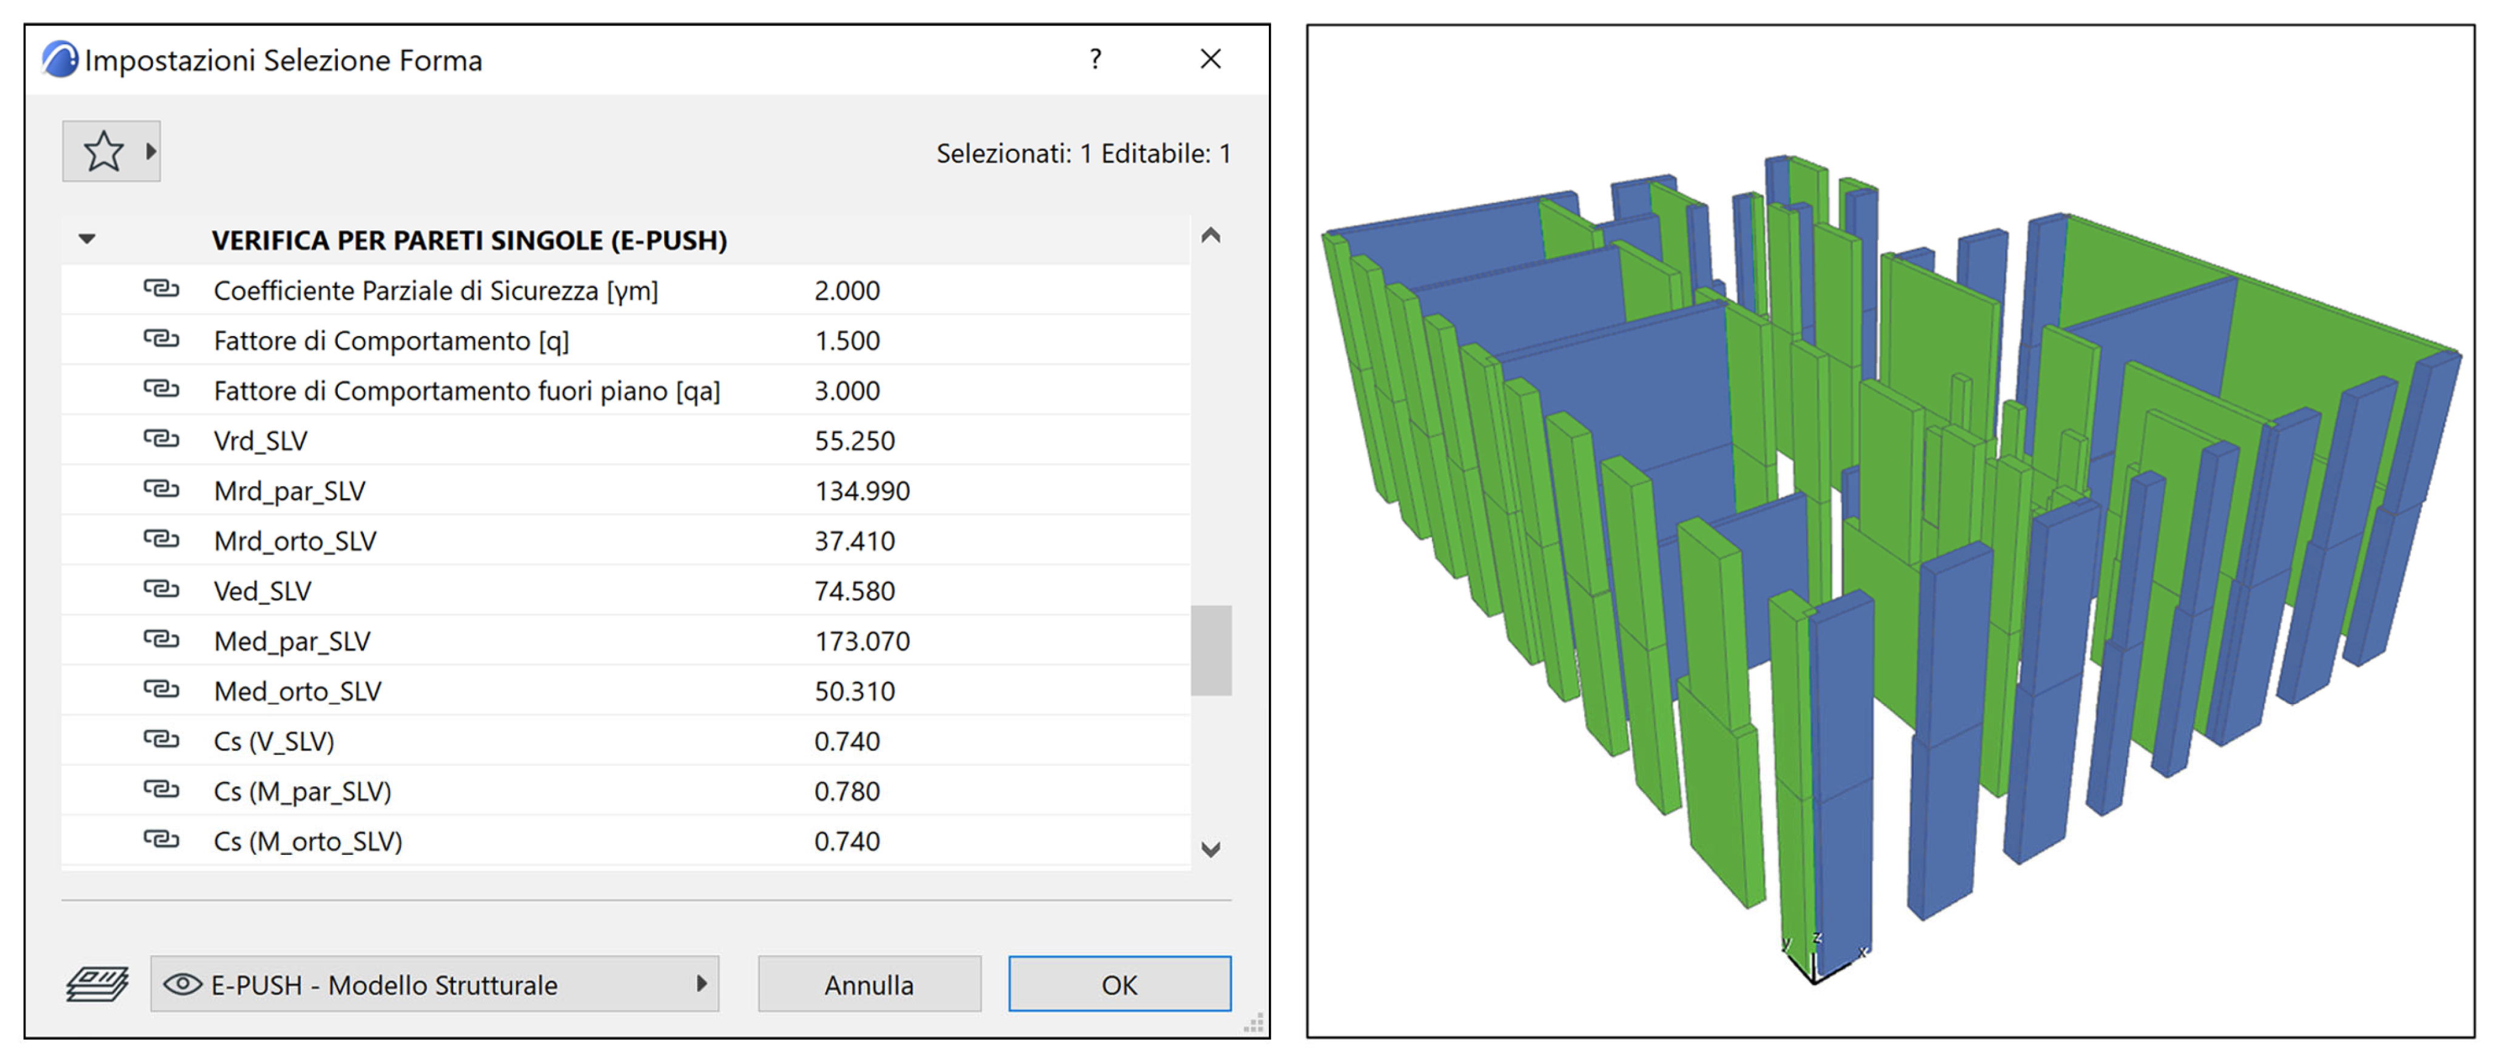Open the E-PUSH - Modello Strutturale layer dropdown
Image resolution: width=2497 pixels, height=1061 pixels.
coord(435,985)
